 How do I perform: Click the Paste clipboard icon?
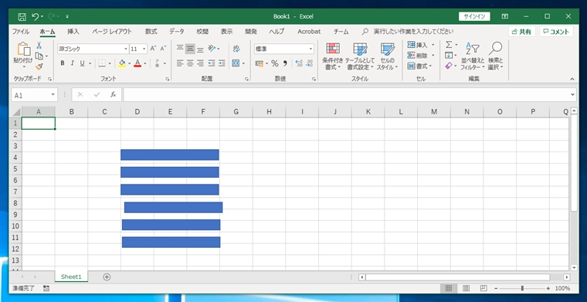click(23, 49)
